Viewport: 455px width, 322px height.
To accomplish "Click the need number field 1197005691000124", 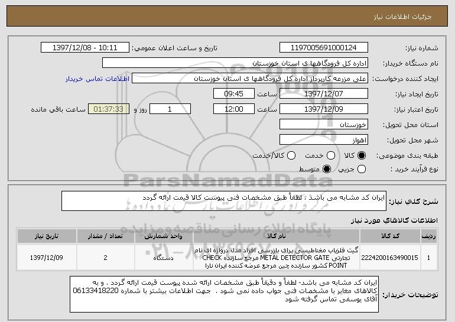I will click(323, 48).
